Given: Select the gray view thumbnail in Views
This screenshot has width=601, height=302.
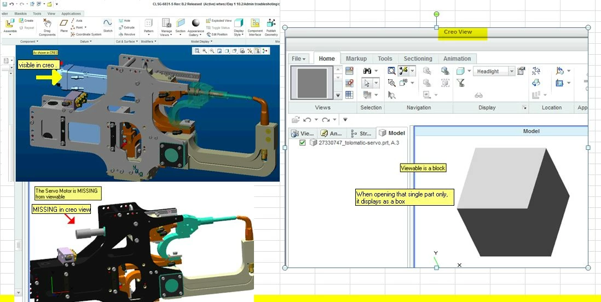Looking at the screenshot, I should click(x=311, y=83).
